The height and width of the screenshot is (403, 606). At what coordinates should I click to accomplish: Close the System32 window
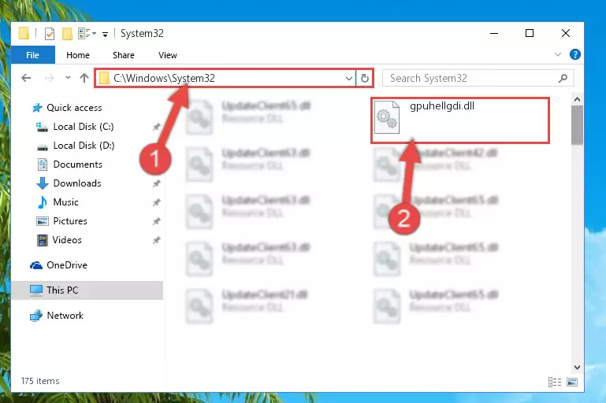click(x=566, y=34)
